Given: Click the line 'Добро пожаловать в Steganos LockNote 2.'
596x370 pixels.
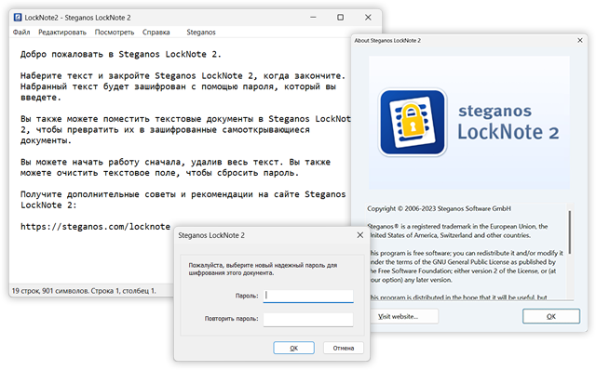Looking at the screenshot, I should (x=120, y=54).
